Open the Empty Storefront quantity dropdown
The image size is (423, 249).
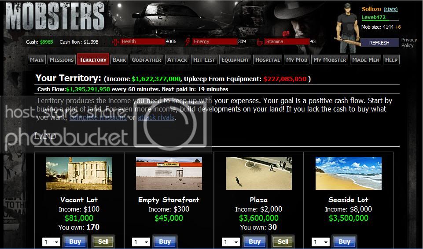(141, 242)
